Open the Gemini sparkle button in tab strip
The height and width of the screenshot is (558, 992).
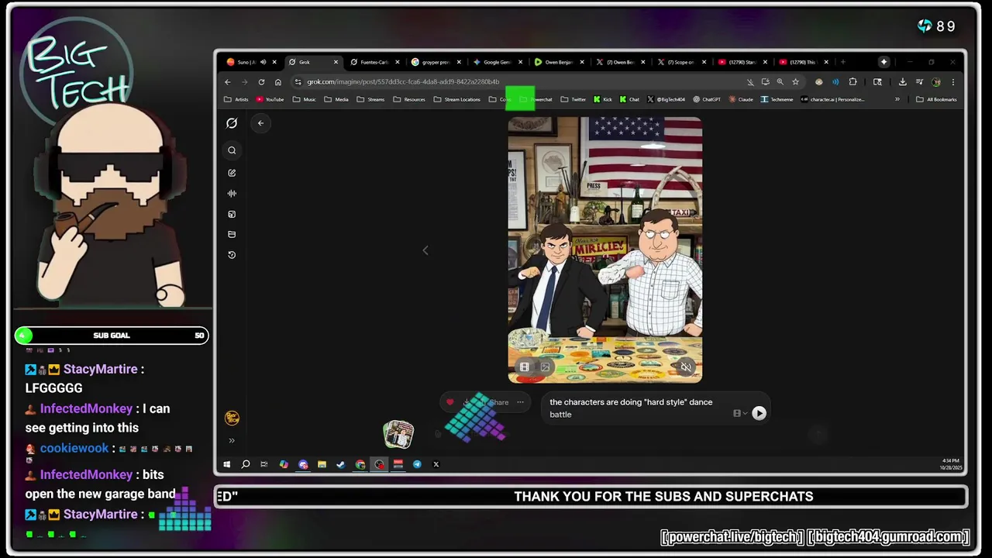(884, 62)
